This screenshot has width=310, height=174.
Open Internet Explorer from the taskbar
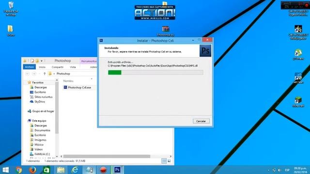(x=75, y=170)
